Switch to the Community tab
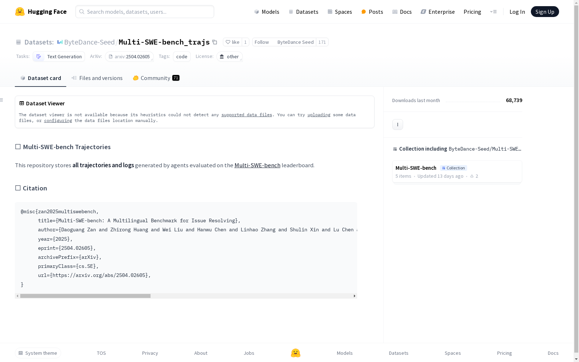Viewport: 579px width, 362px height. click(156, 78)
